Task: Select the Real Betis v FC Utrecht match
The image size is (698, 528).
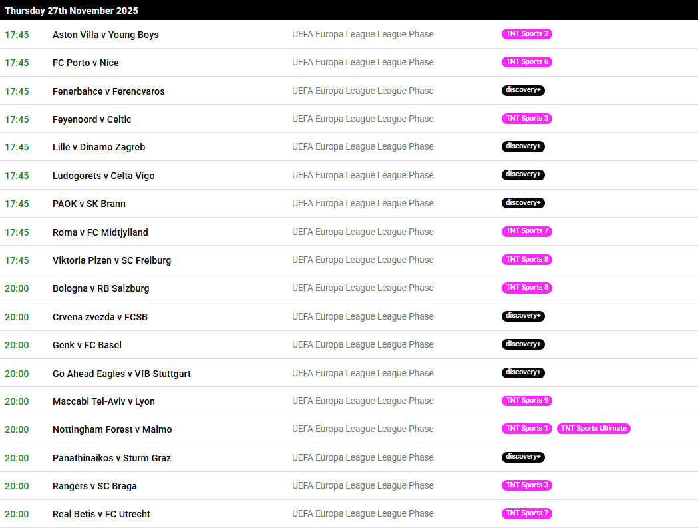Action: (x=102, y=515)
